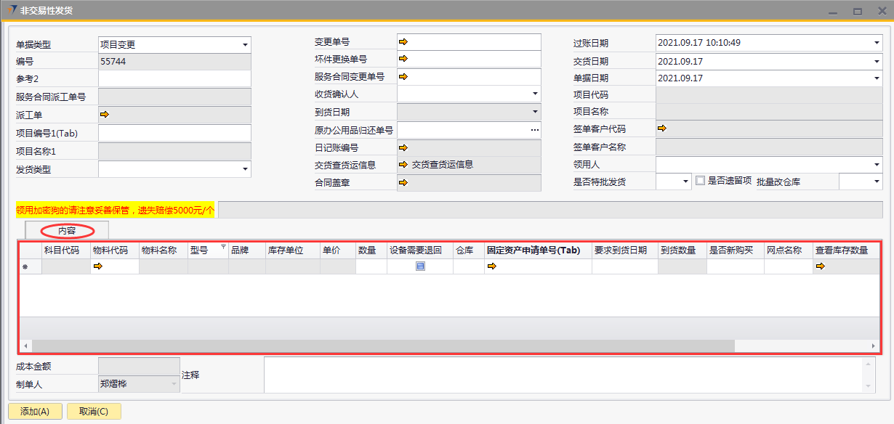Image resolution: width=894 pixels, height=424 pixels.
Task: Click the 签单客户代码 arrow icon
Action: pyautogui.click(x=662, y=129)
